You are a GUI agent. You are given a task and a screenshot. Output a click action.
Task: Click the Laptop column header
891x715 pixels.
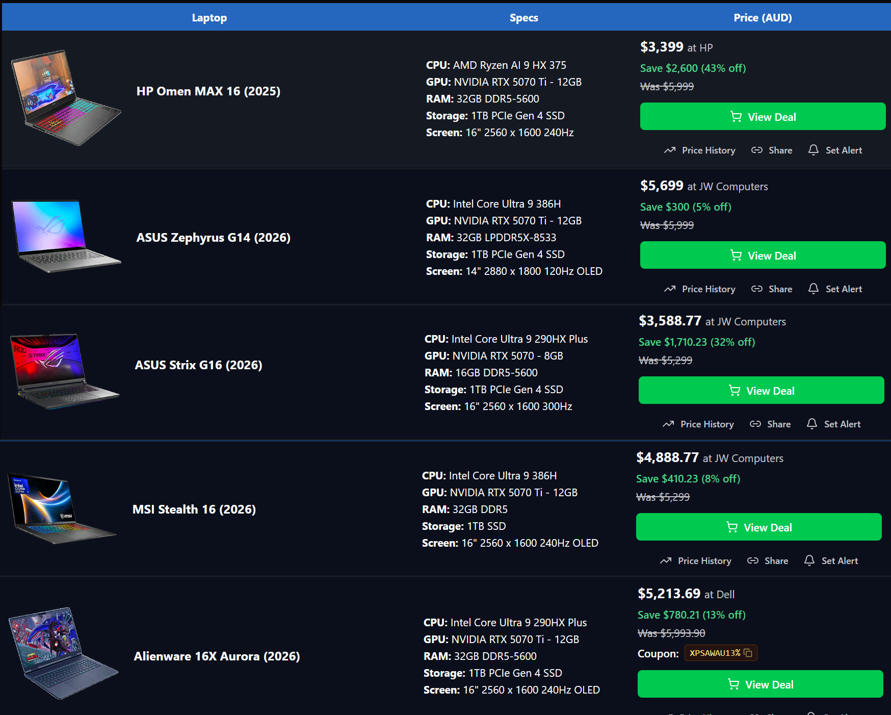pyautogui.click(x=209, y=18)
